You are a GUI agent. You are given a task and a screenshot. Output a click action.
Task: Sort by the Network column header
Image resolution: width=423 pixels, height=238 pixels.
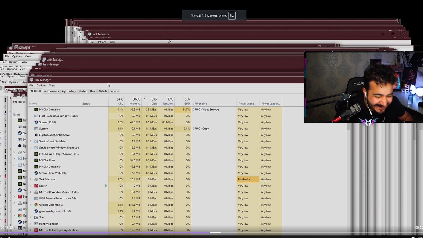click(166, 101)
